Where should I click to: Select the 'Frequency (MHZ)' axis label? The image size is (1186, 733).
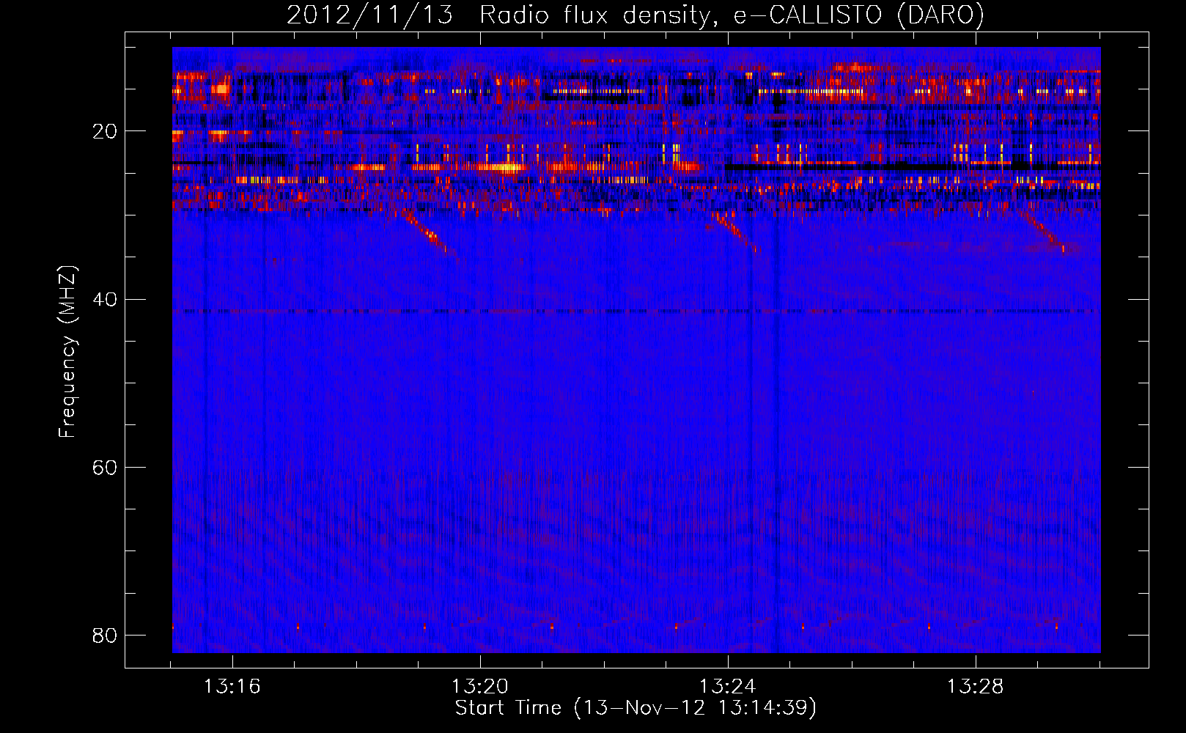[67, 352]
